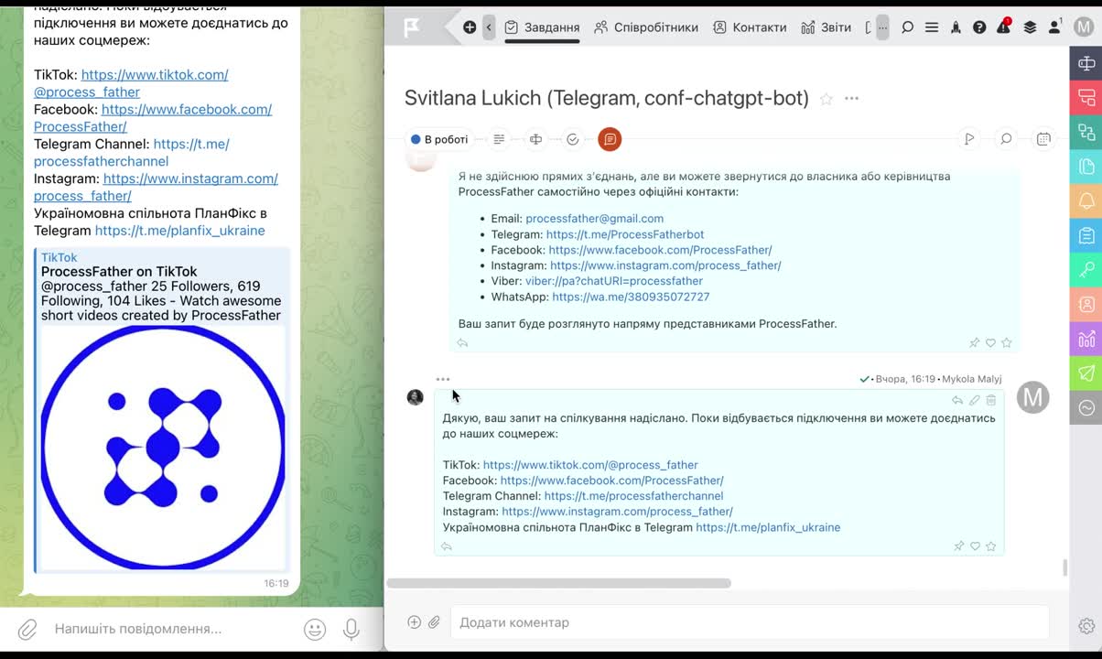
Task: Pin the official-contacts comment
Action: click(x=974, y=343)
